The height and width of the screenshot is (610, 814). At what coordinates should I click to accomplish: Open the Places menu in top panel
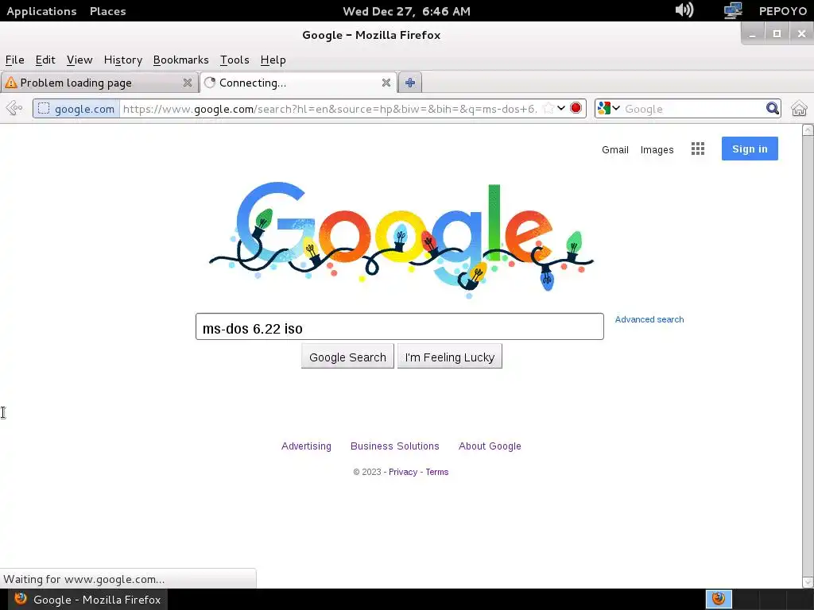108,11
